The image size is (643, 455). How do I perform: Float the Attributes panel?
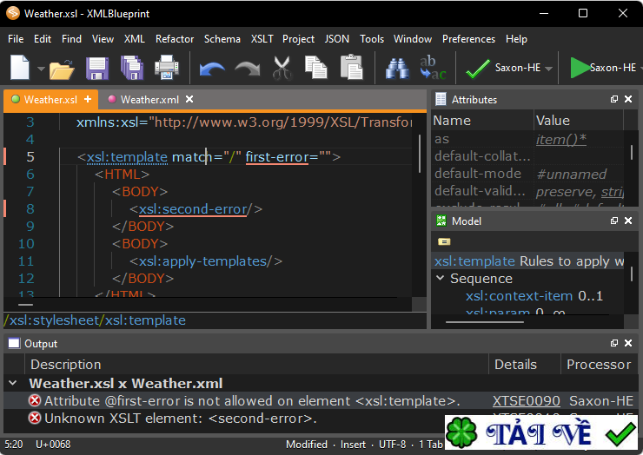click(613, 99)
